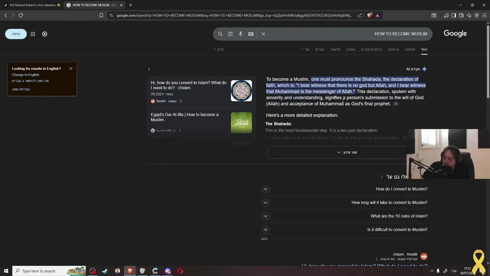Open 'הגדרות שפה' language settings link

pos(21,89)
